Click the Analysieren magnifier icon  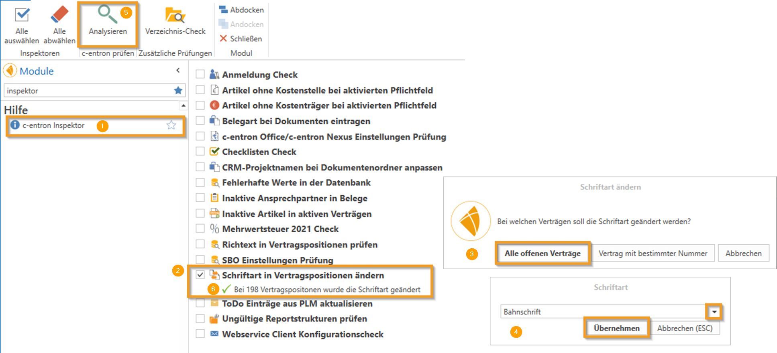point(107,14)
